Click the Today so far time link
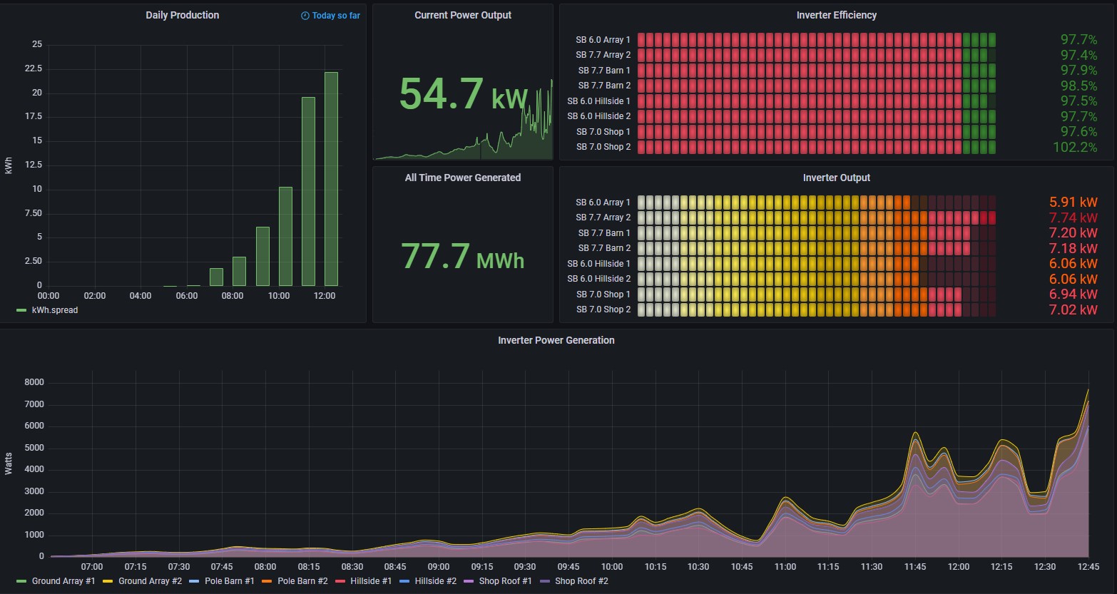1117x594 pixels. click(x=335, y=16)
